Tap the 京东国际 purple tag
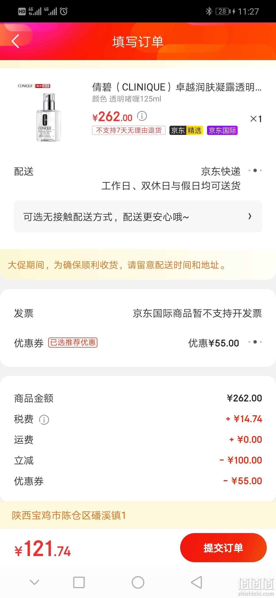Screen dimensions: 276x598 point(222,130)
